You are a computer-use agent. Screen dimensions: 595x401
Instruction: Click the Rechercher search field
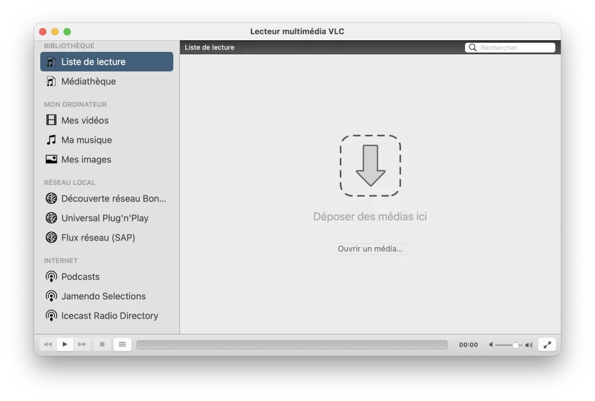pos(516,48)
